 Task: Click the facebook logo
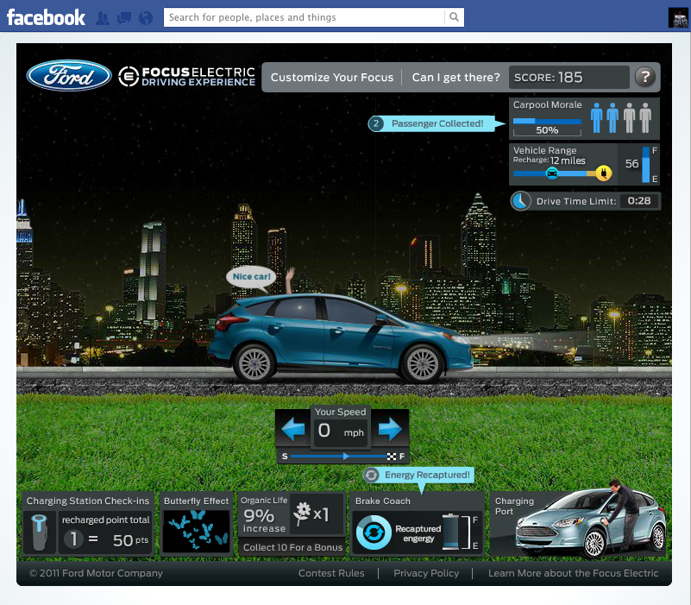tap(46, 17)
